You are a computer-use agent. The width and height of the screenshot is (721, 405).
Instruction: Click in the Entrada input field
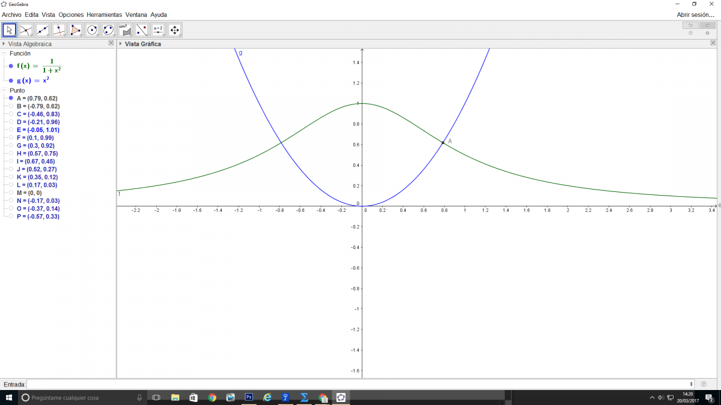(x=359, y=384)
